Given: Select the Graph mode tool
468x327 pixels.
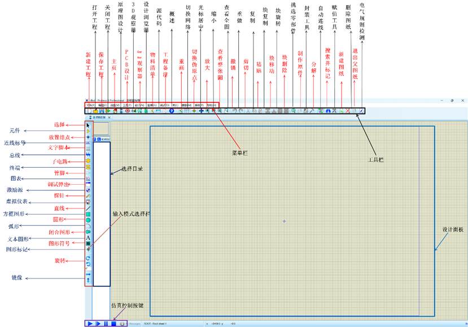Looking at the screenshot, I should pos(88,178).
